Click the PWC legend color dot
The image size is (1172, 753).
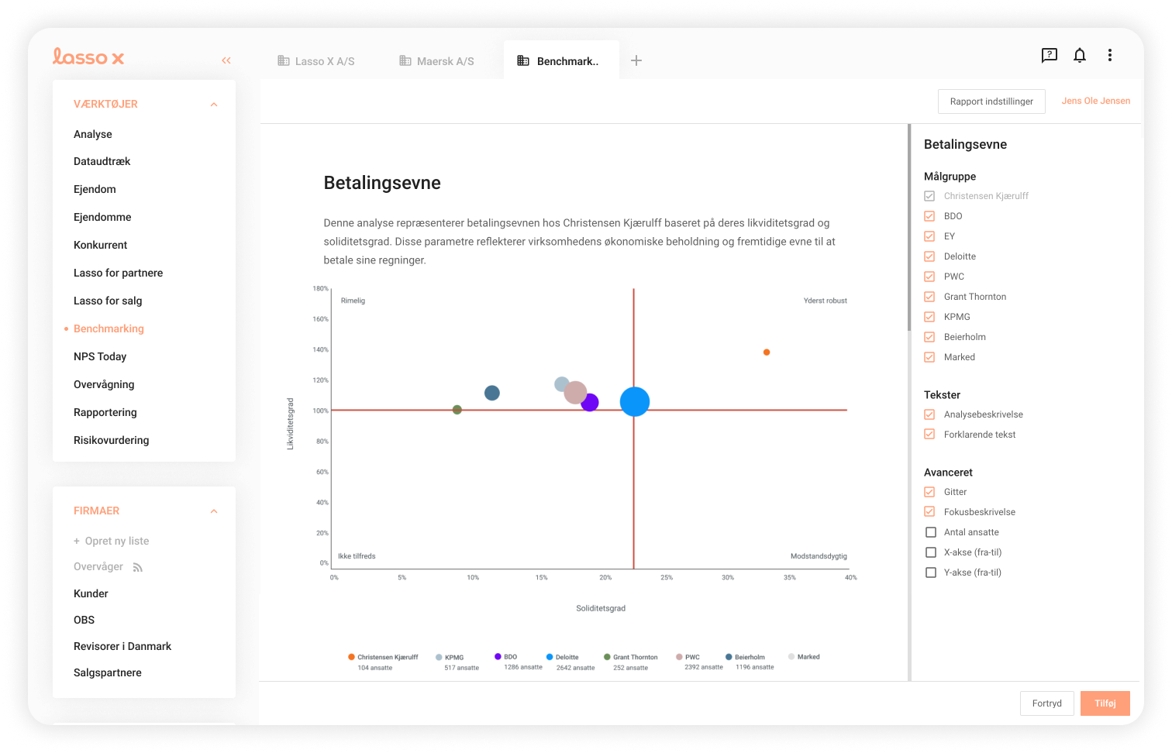click(x=679, y=657)
